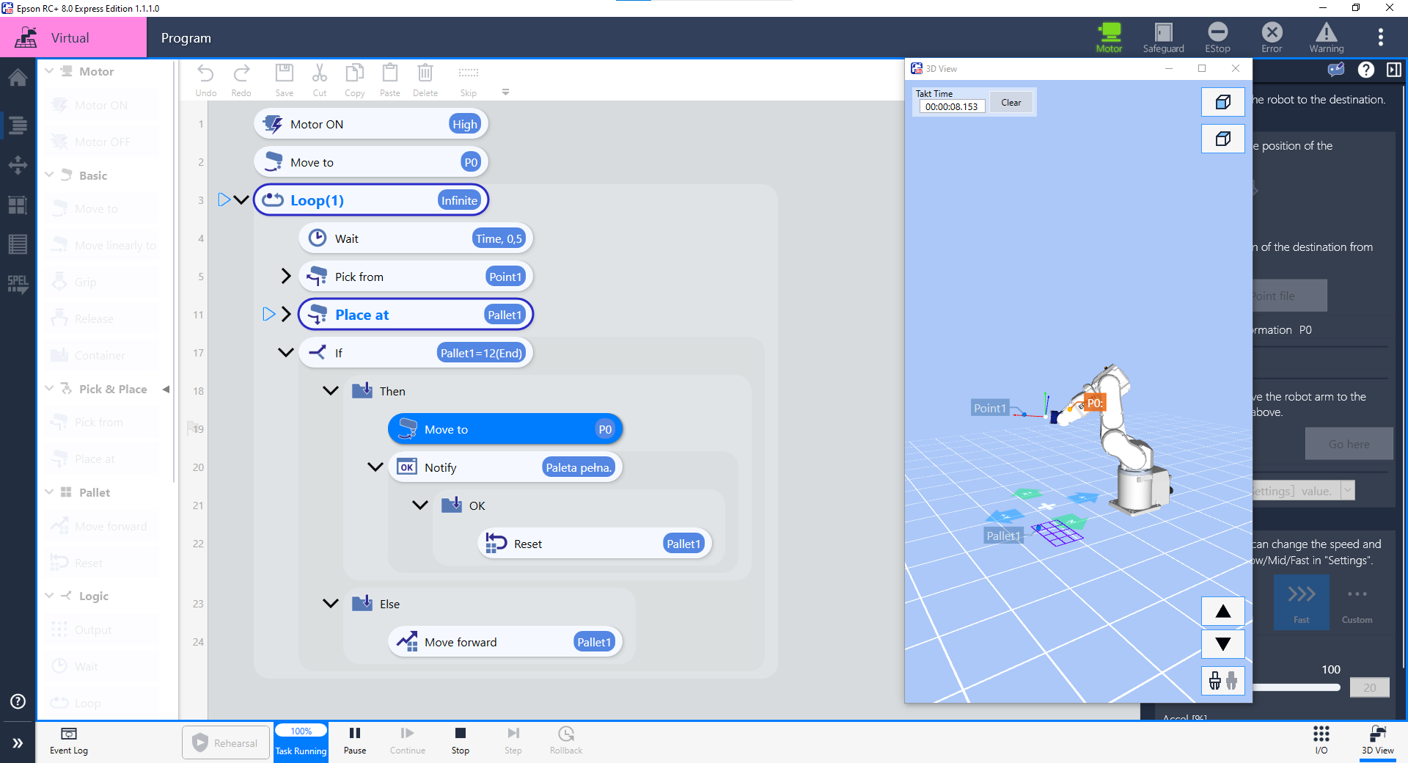Open the I/O monitor icon
This screenshot has width=1408, height=763.
click(1321, 740)
